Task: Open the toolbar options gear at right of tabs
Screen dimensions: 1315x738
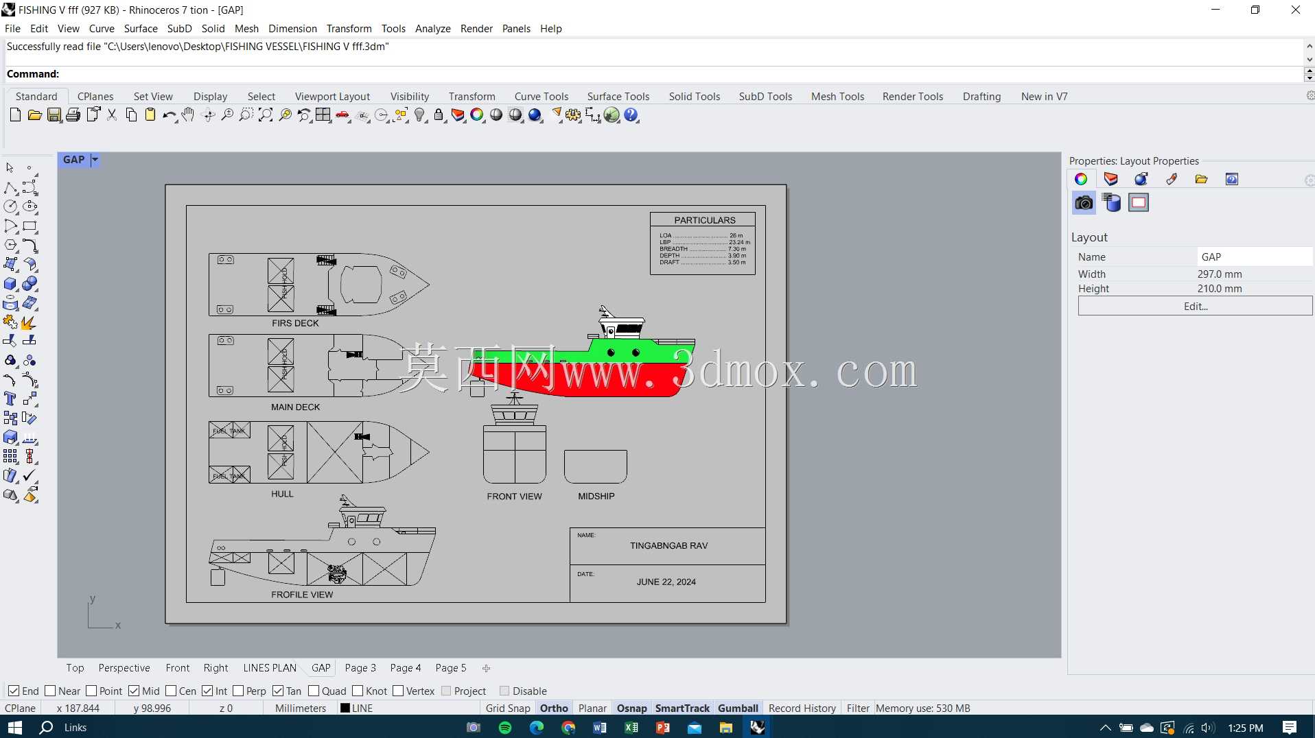Action: 1310,96
